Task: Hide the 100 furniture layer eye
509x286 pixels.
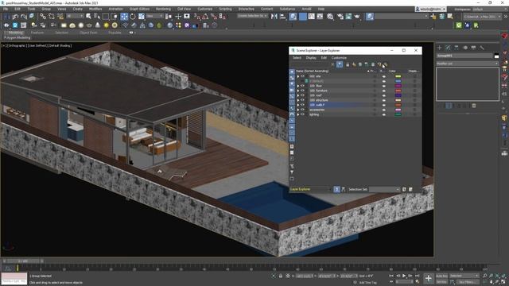Action: pos(303,91)
